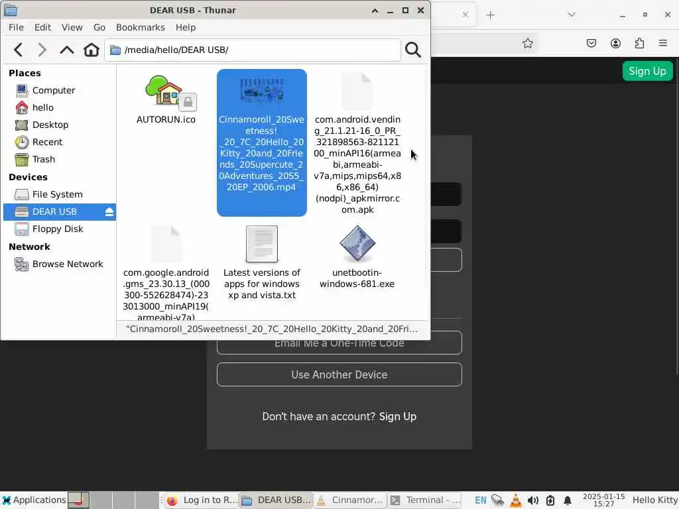
Task: Select the Latest versions text file icon
Action: (x=262, y=244)
